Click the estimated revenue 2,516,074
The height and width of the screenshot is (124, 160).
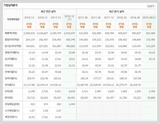(x=69, y=33)
